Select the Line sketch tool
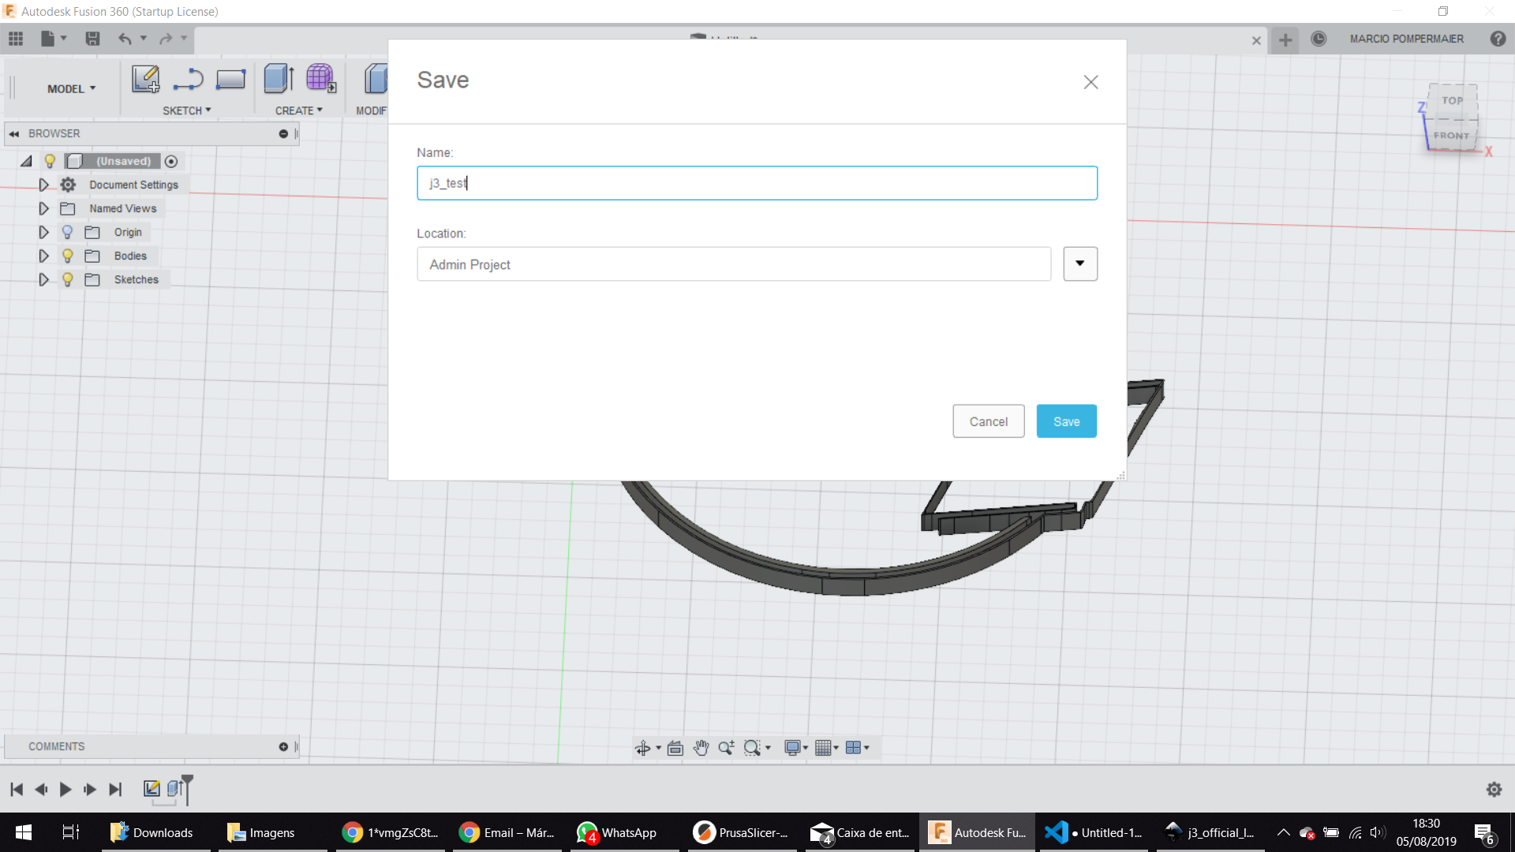The height and width of the screenshot is (852, 1515). point(189,79)
